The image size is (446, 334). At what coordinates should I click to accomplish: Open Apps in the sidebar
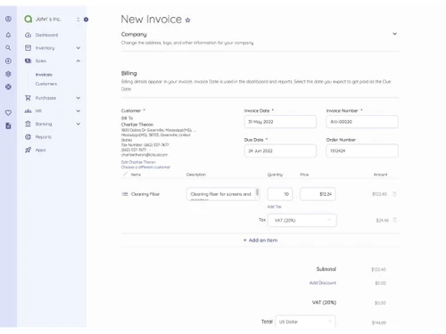[x=41, y=150]
